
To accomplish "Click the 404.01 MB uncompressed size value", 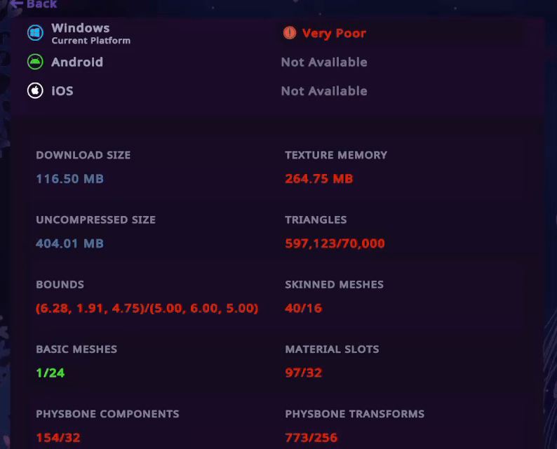I will pos(69,243).
